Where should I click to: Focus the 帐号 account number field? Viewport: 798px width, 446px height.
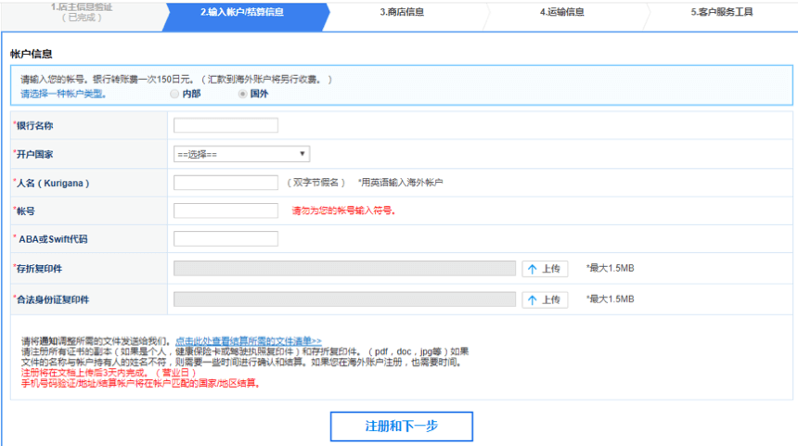[x=225, y=210]
